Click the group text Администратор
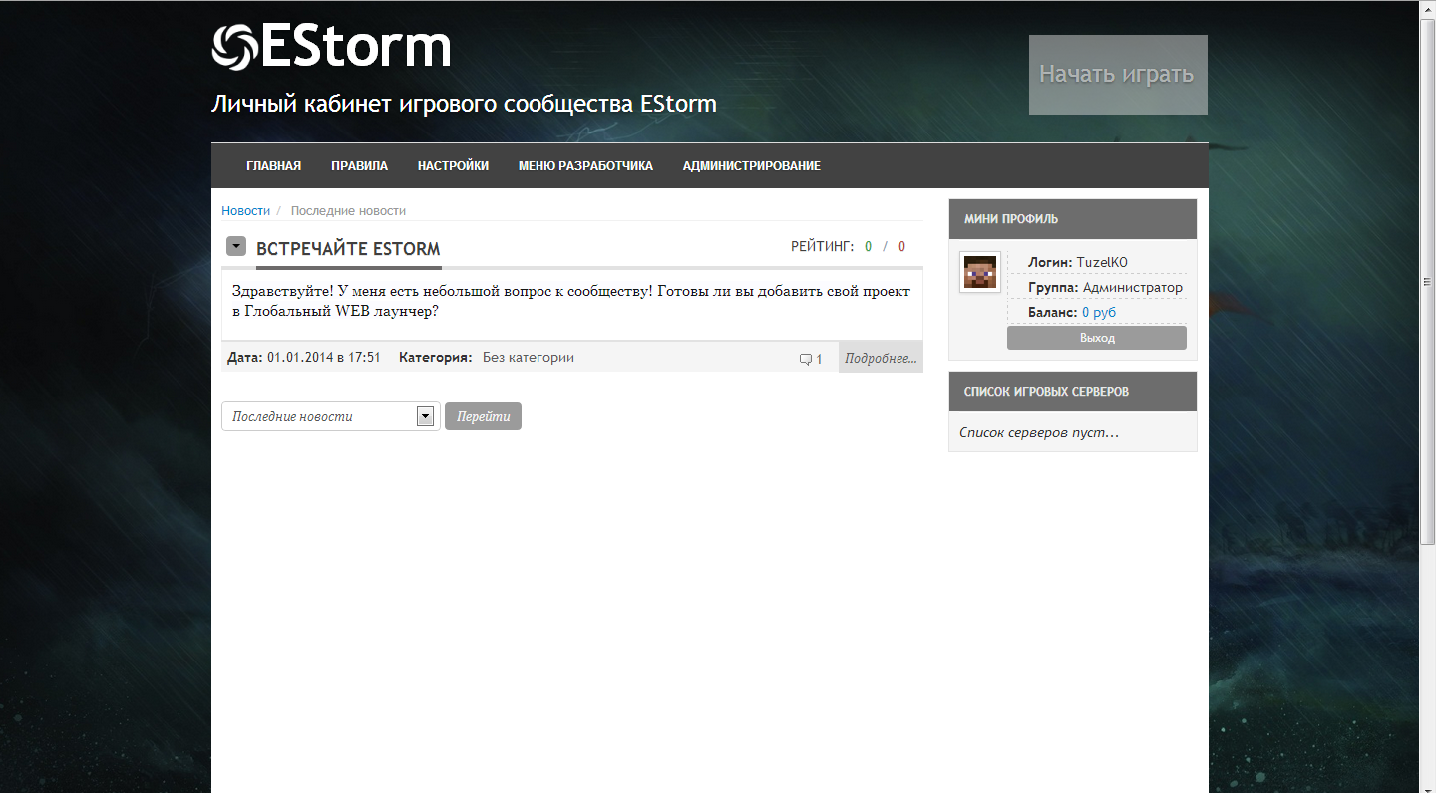This screenshot has width=1436, height=793. 1133,288
